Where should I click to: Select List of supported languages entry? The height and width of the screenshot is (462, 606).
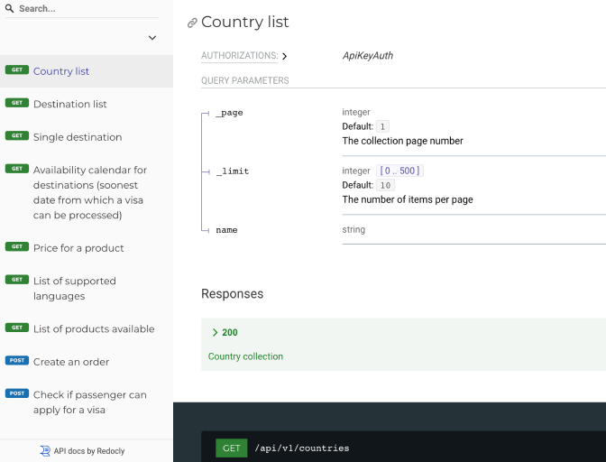pos(75,288)
